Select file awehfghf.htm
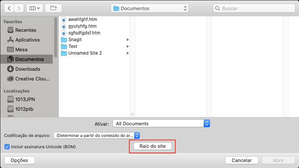This screenshot has width=299, height=168. pos(83,19)
